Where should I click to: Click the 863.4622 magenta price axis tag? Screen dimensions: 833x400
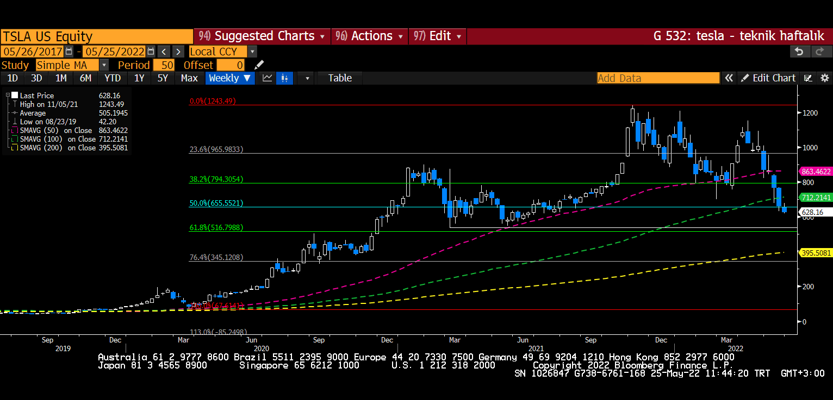tap(816, 171)
